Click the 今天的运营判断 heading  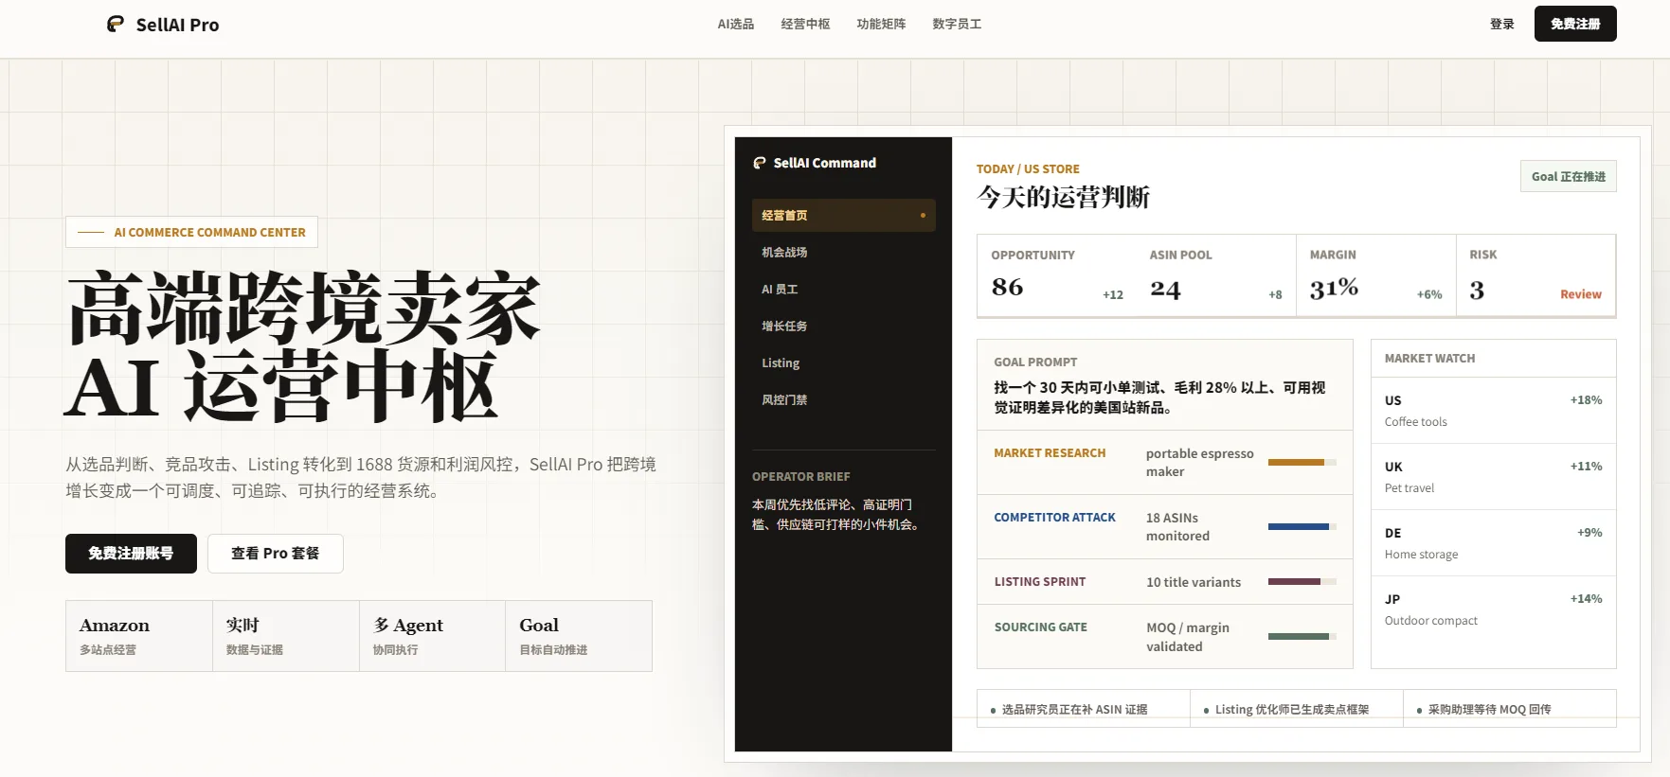point(1063,197)
